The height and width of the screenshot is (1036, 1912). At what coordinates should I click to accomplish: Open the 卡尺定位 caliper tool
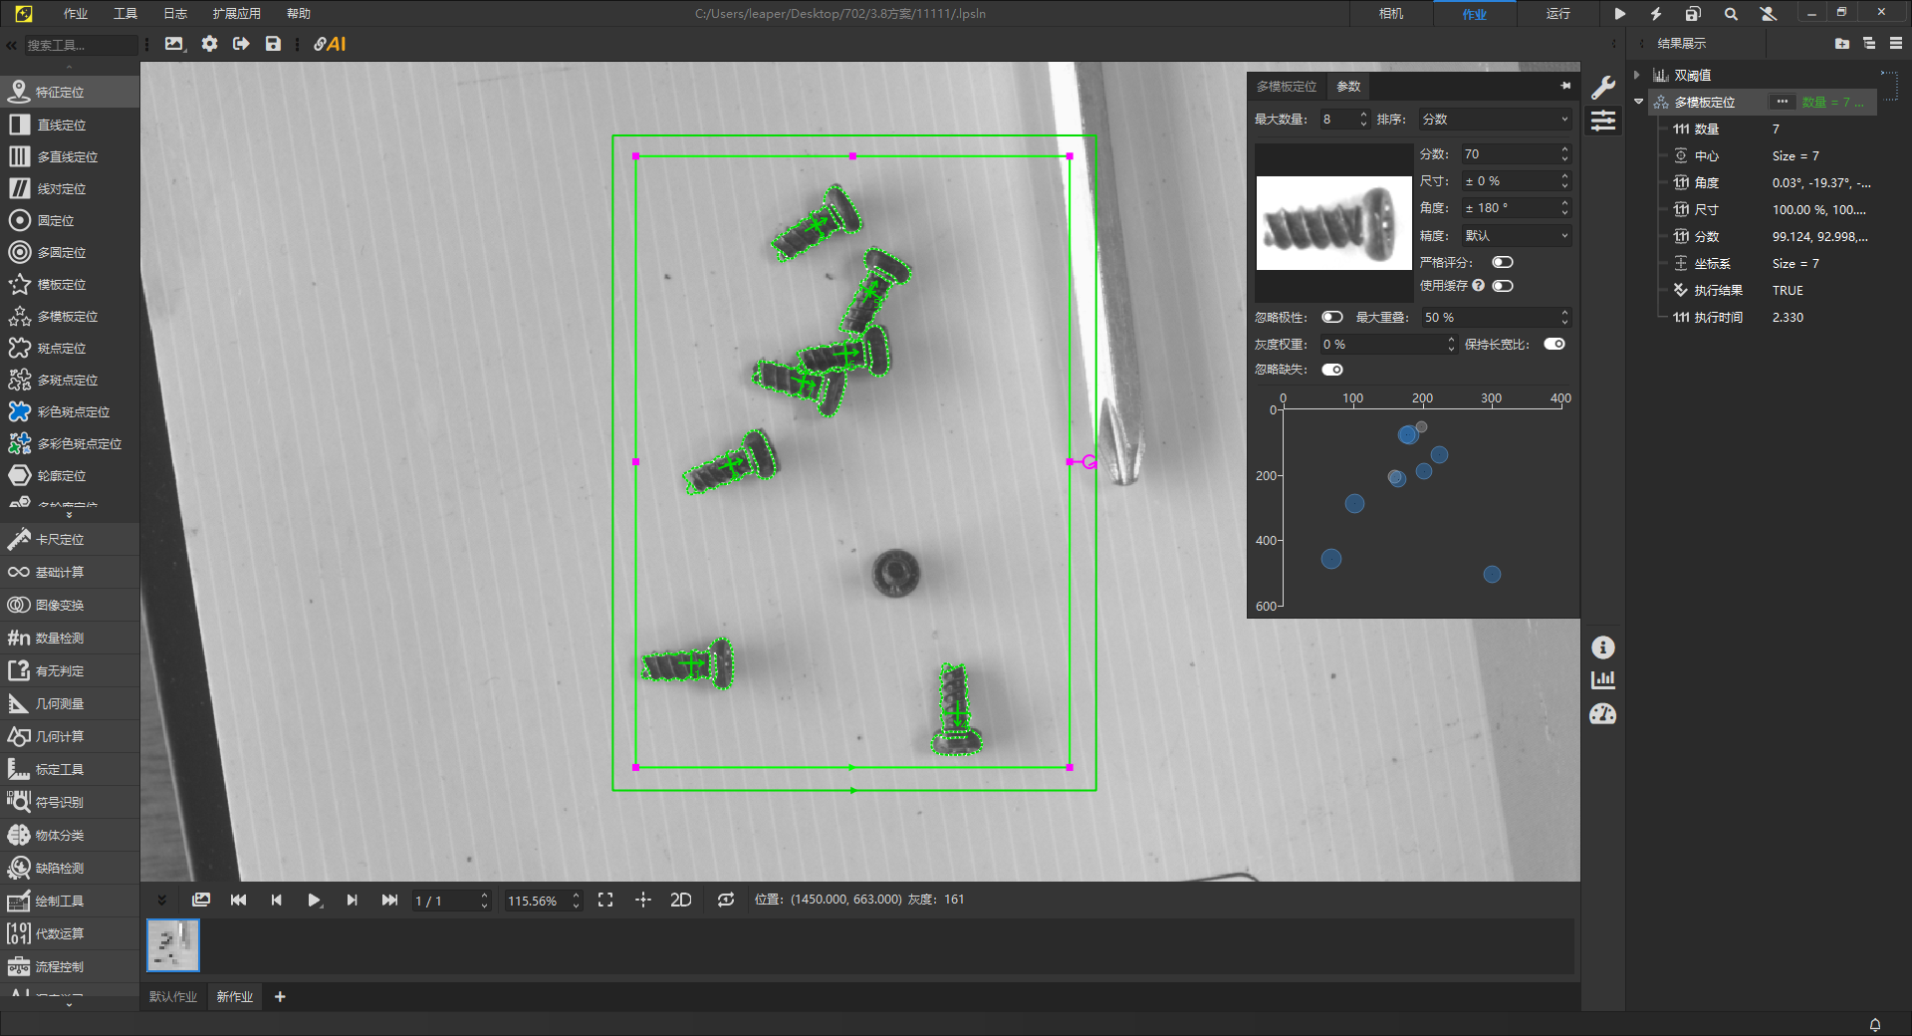(59, 540)
